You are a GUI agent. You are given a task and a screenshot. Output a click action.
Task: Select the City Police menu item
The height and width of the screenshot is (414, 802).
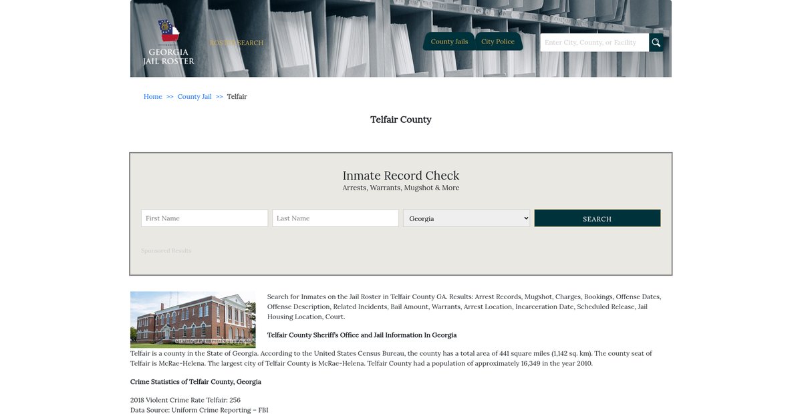[498, 41]
